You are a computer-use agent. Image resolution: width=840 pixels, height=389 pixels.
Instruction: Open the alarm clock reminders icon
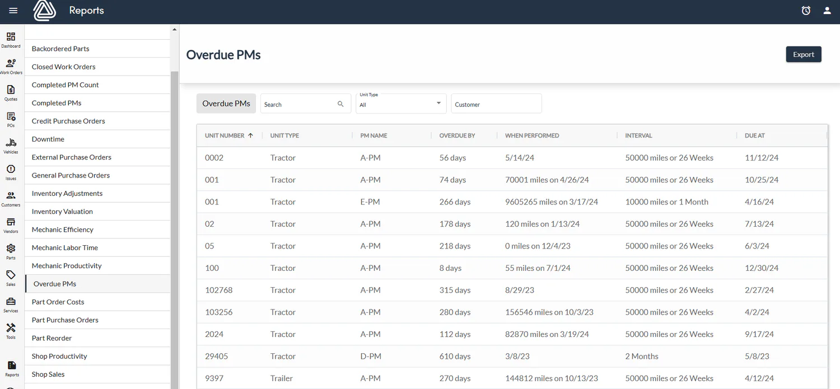tap(806, 11)
